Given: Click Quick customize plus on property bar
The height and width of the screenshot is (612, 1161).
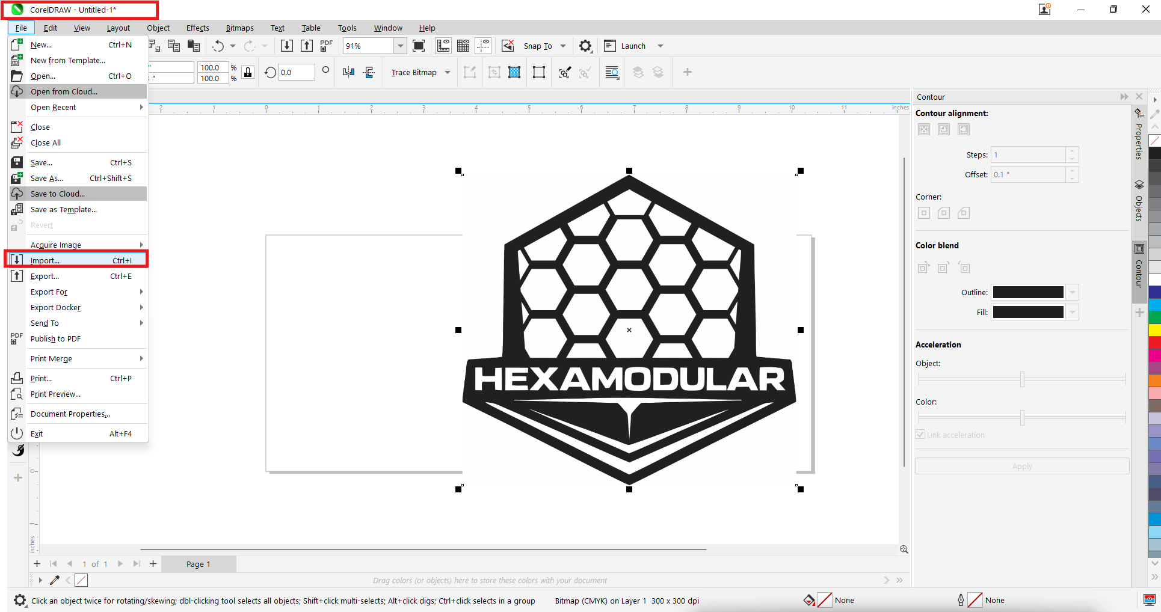Looking at the screenshot, I should click(688, 72).
